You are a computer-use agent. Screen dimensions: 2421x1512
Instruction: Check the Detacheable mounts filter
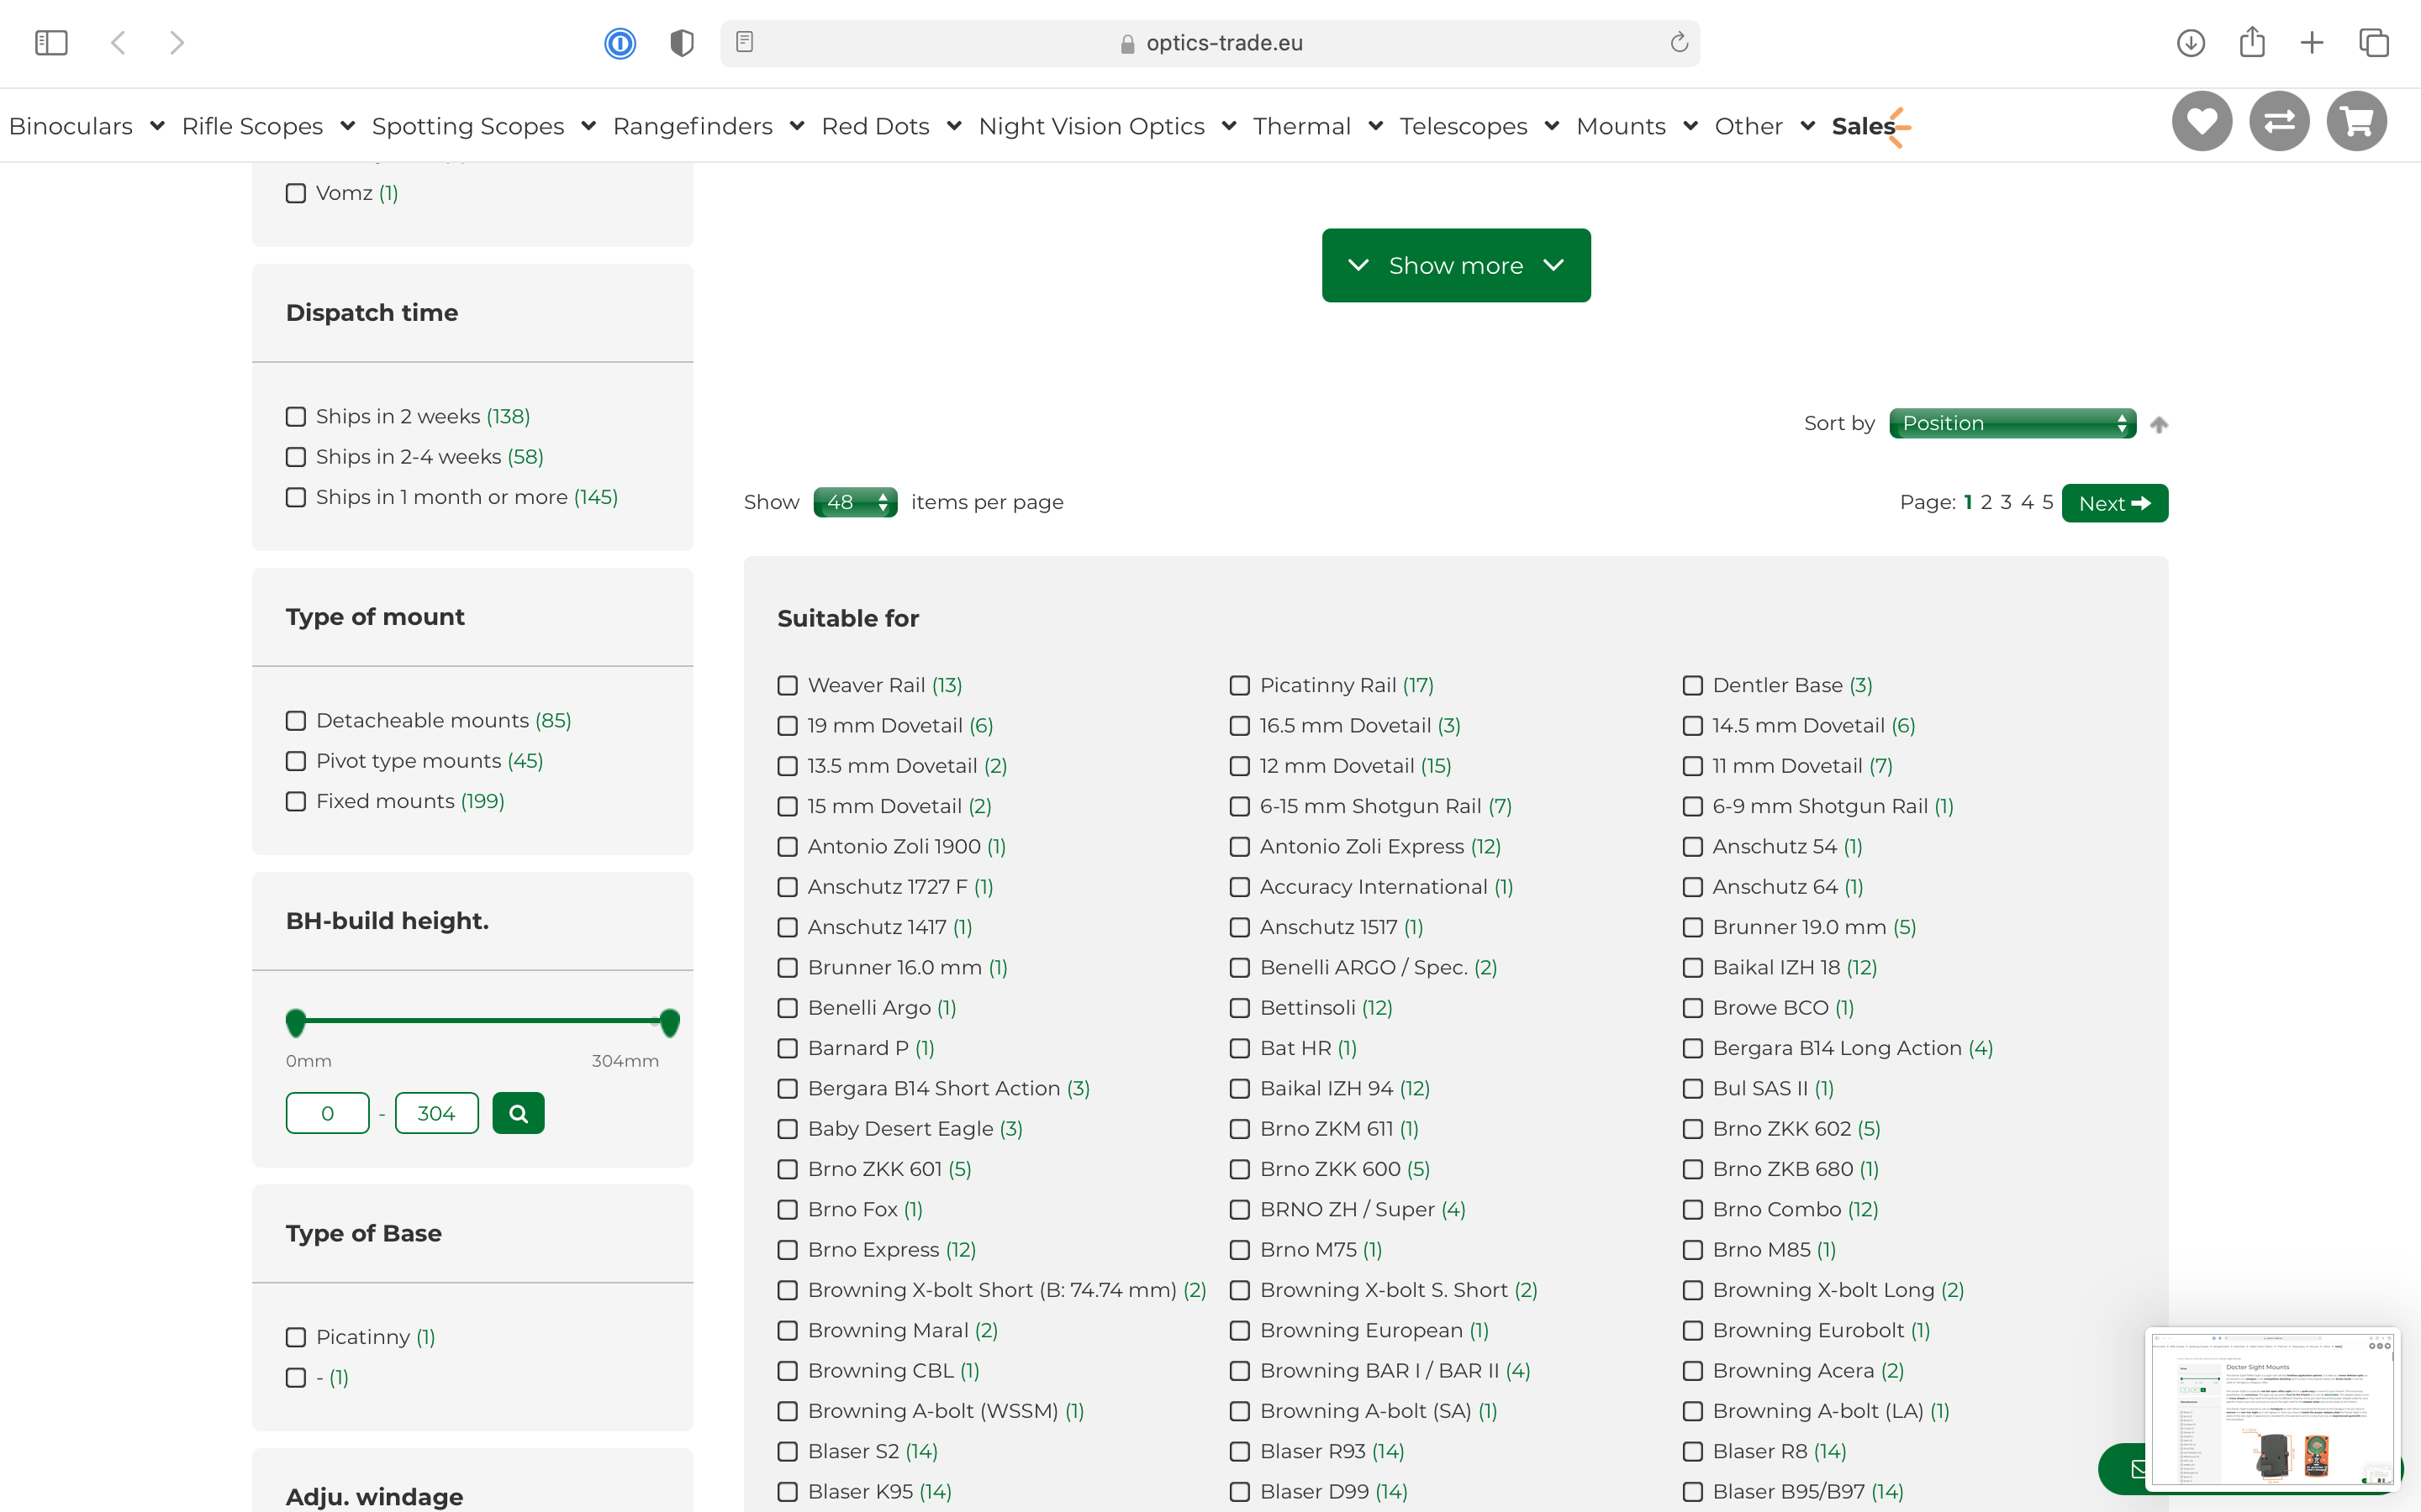(x=296, y=720)
